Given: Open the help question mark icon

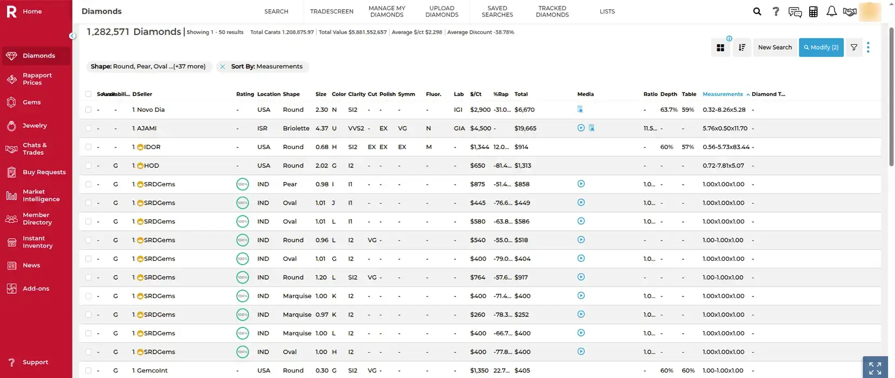Looking at the screenshot, I should pos(776,11).
